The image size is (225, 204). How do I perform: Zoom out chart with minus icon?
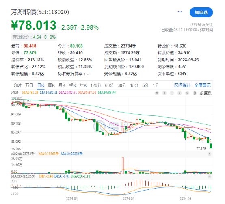172,93
